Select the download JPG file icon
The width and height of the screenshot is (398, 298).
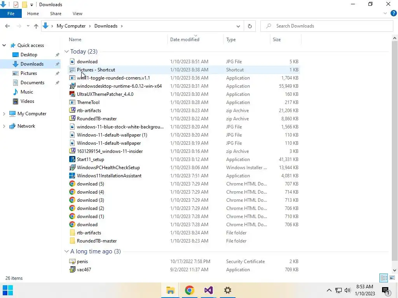point(72,62)
